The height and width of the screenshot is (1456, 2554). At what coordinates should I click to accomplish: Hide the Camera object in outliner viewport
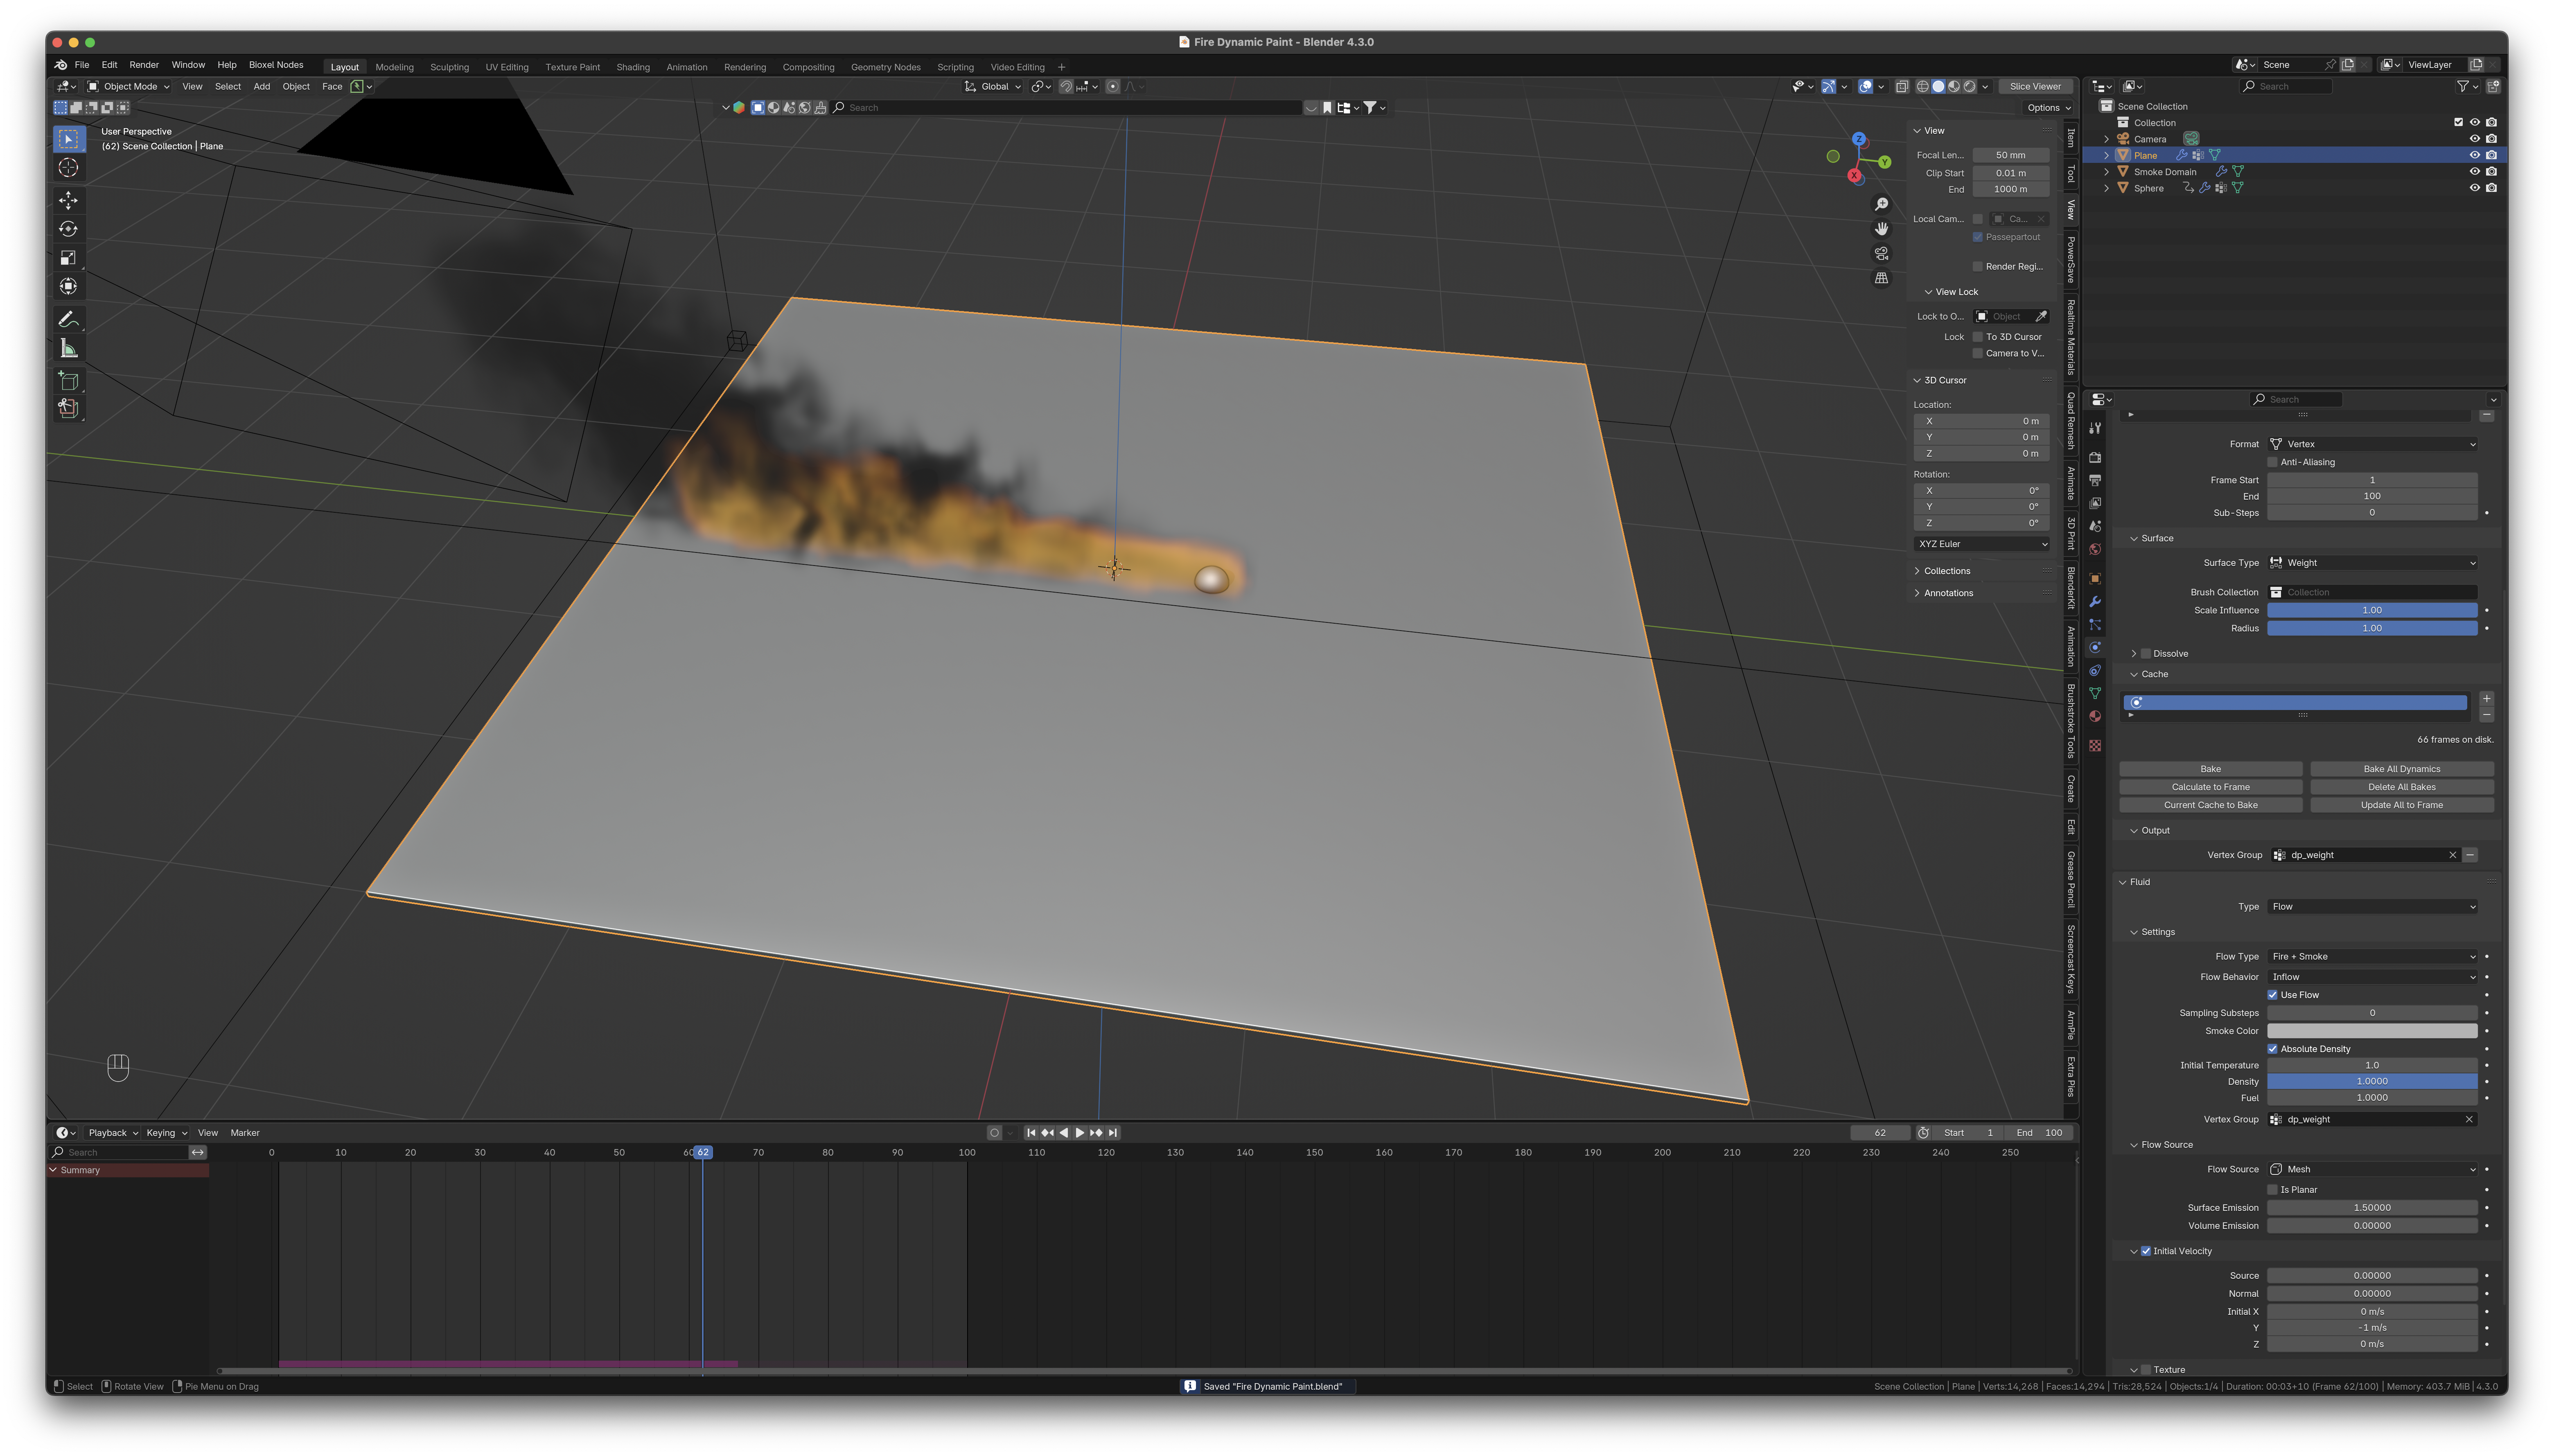2475,139
